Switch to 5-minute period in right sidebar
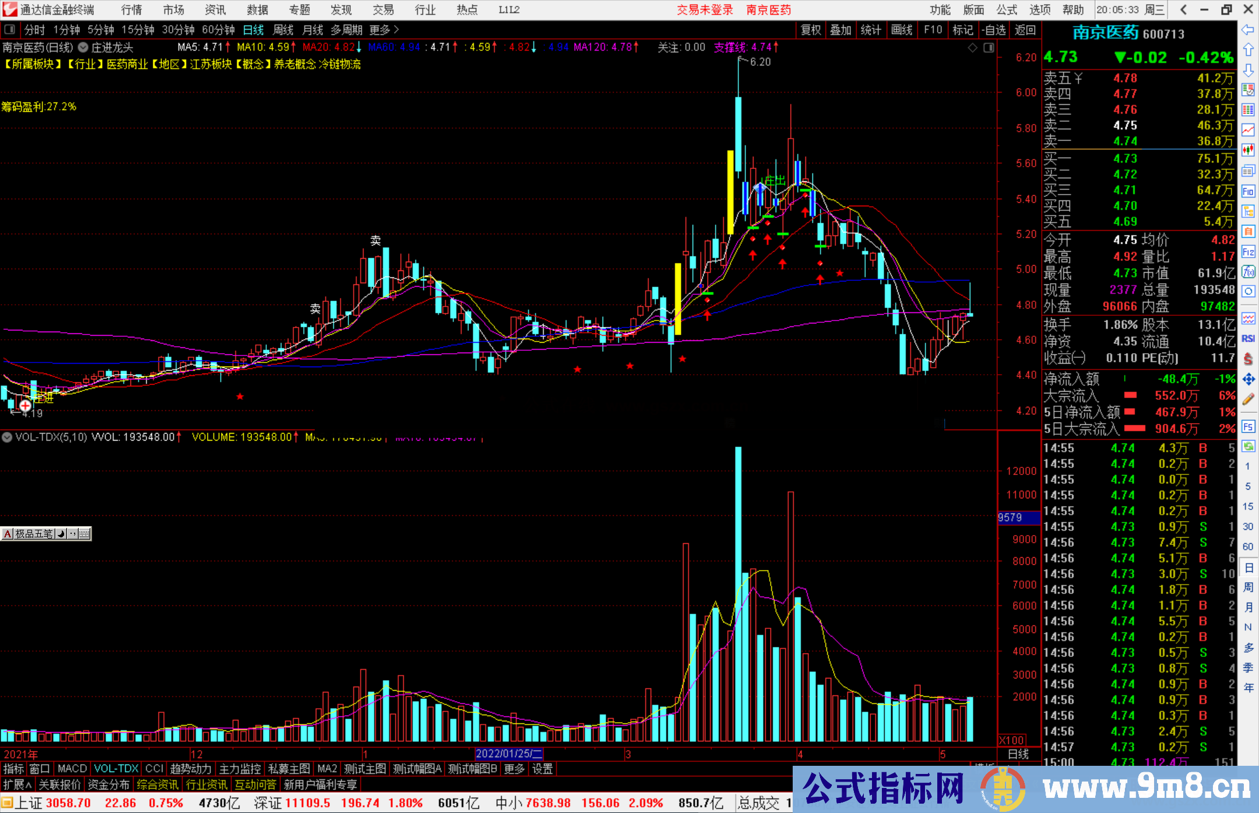Image resolution: width=1259 pixels, height=813 pixels. click(1248, 486)
